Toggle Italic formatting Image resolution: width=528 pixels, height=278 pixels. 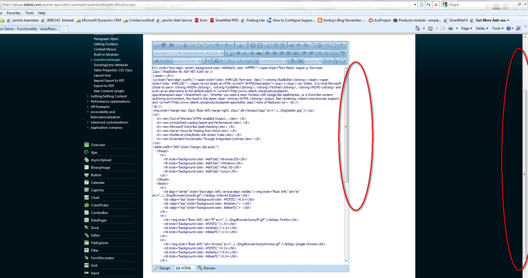[x=245, y=53]
